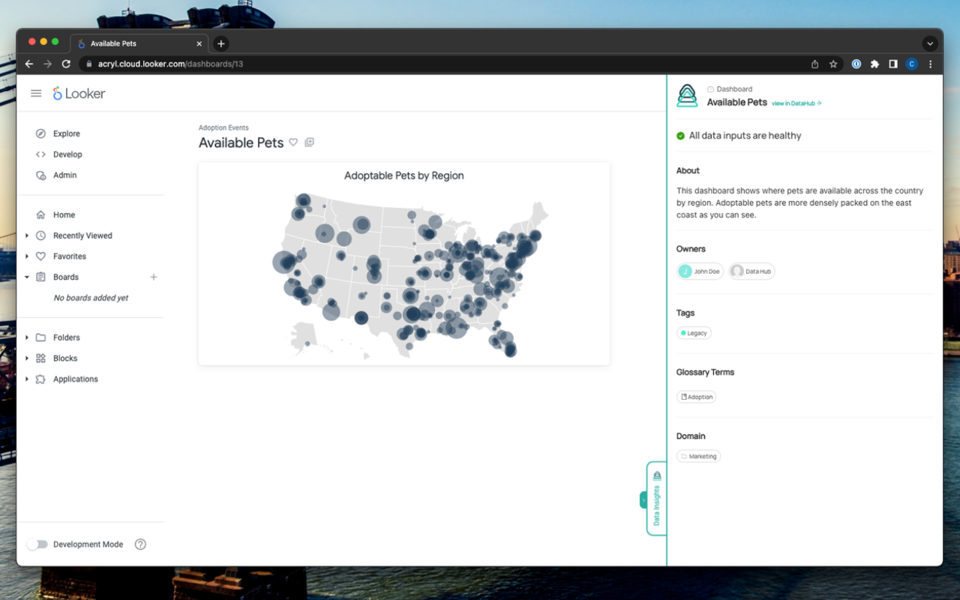Viewport: 960px width, 600px height.
Task: Open Admin in the sidebar
Action: click(64, 175)
